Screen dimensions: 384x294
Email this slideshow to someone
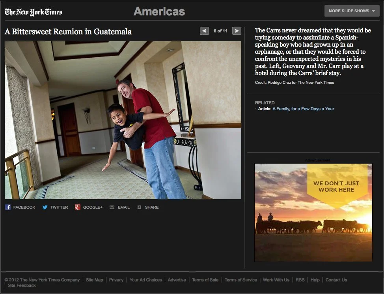(x=119, y=207)
